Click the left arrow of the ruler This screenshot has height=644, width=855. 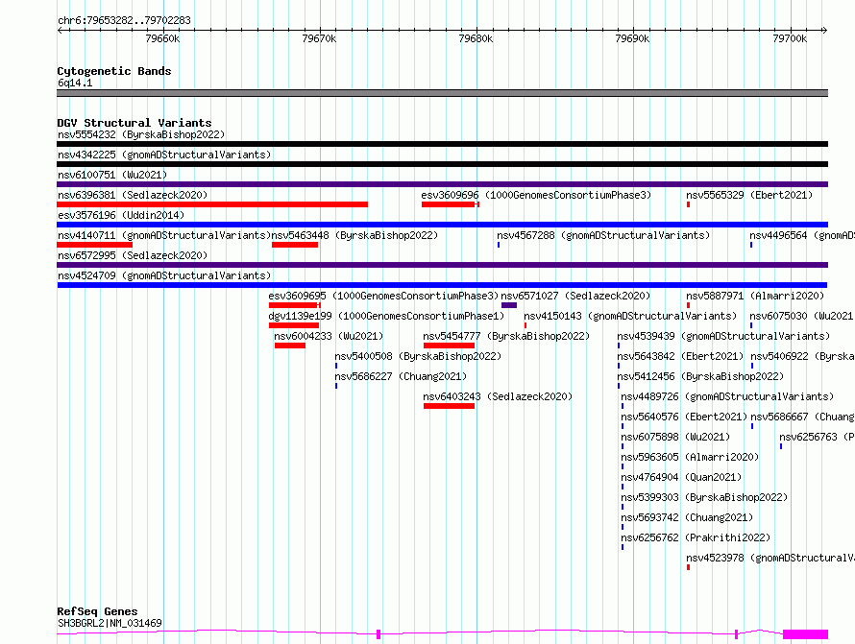click(x=60, y=30)
